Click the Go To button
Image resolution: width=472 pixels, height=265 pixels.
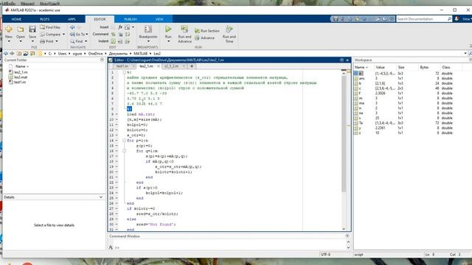[x=78, y=35]
